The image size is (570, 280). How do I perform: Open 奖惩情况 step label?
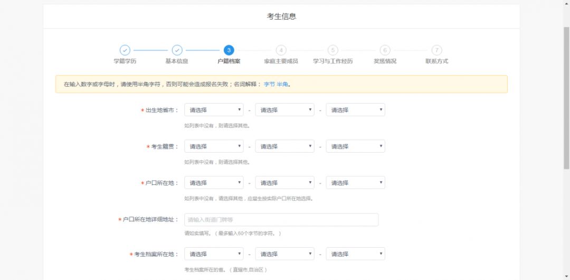[x=385, y=61]
